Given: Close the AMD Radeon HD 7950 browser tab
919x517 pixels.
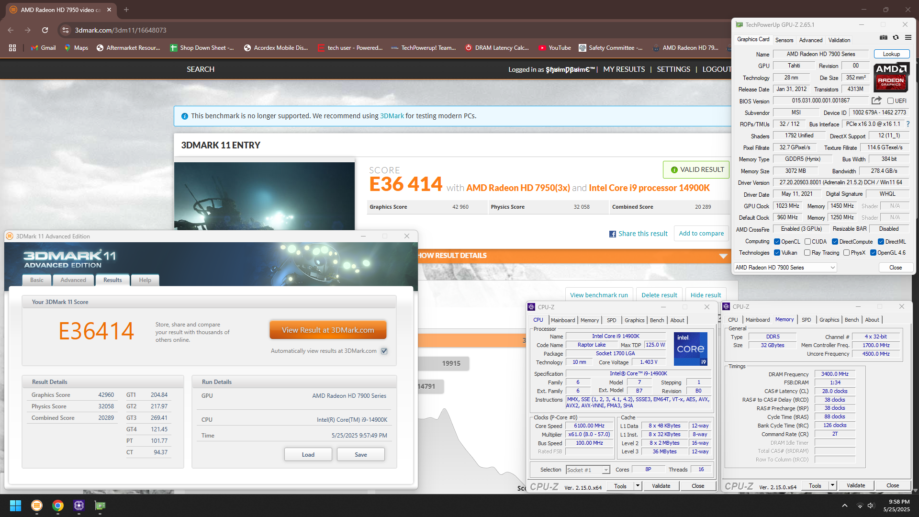Looking at the screenshot, I should (x=109, y=10).
